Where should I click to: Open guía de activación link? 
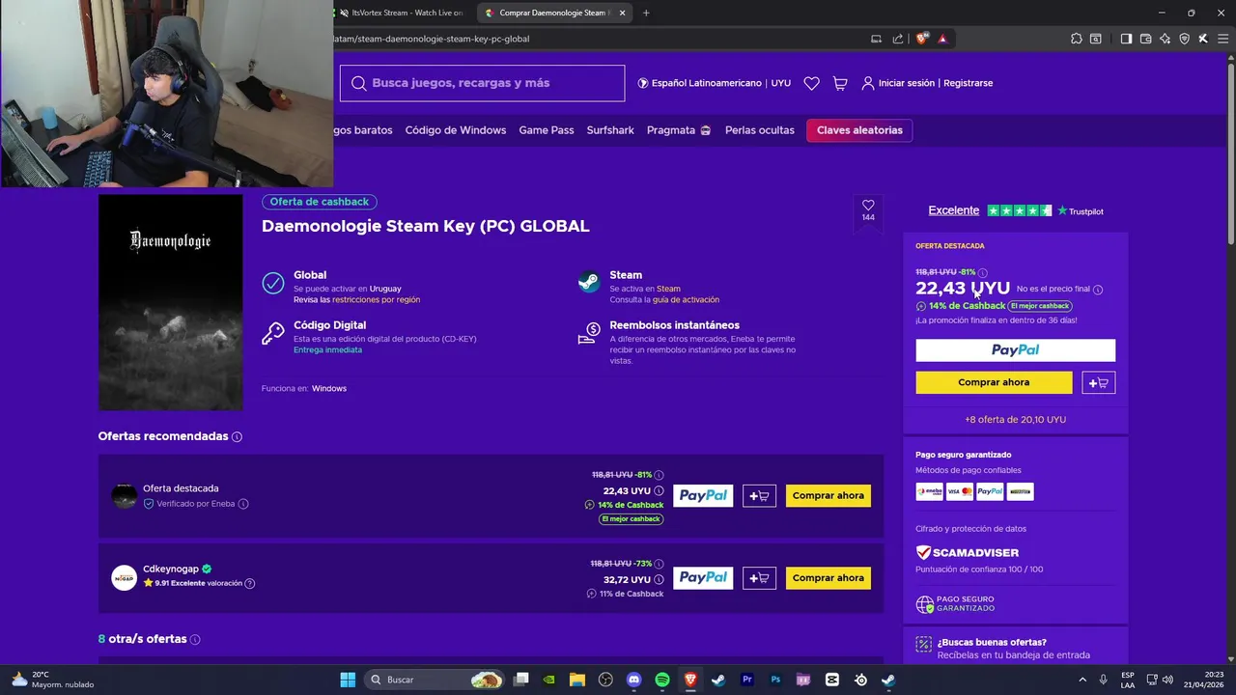tap(686, 300)
